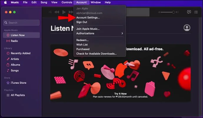
Task: Click the Playlists sidebar heading
Action: 9,90
